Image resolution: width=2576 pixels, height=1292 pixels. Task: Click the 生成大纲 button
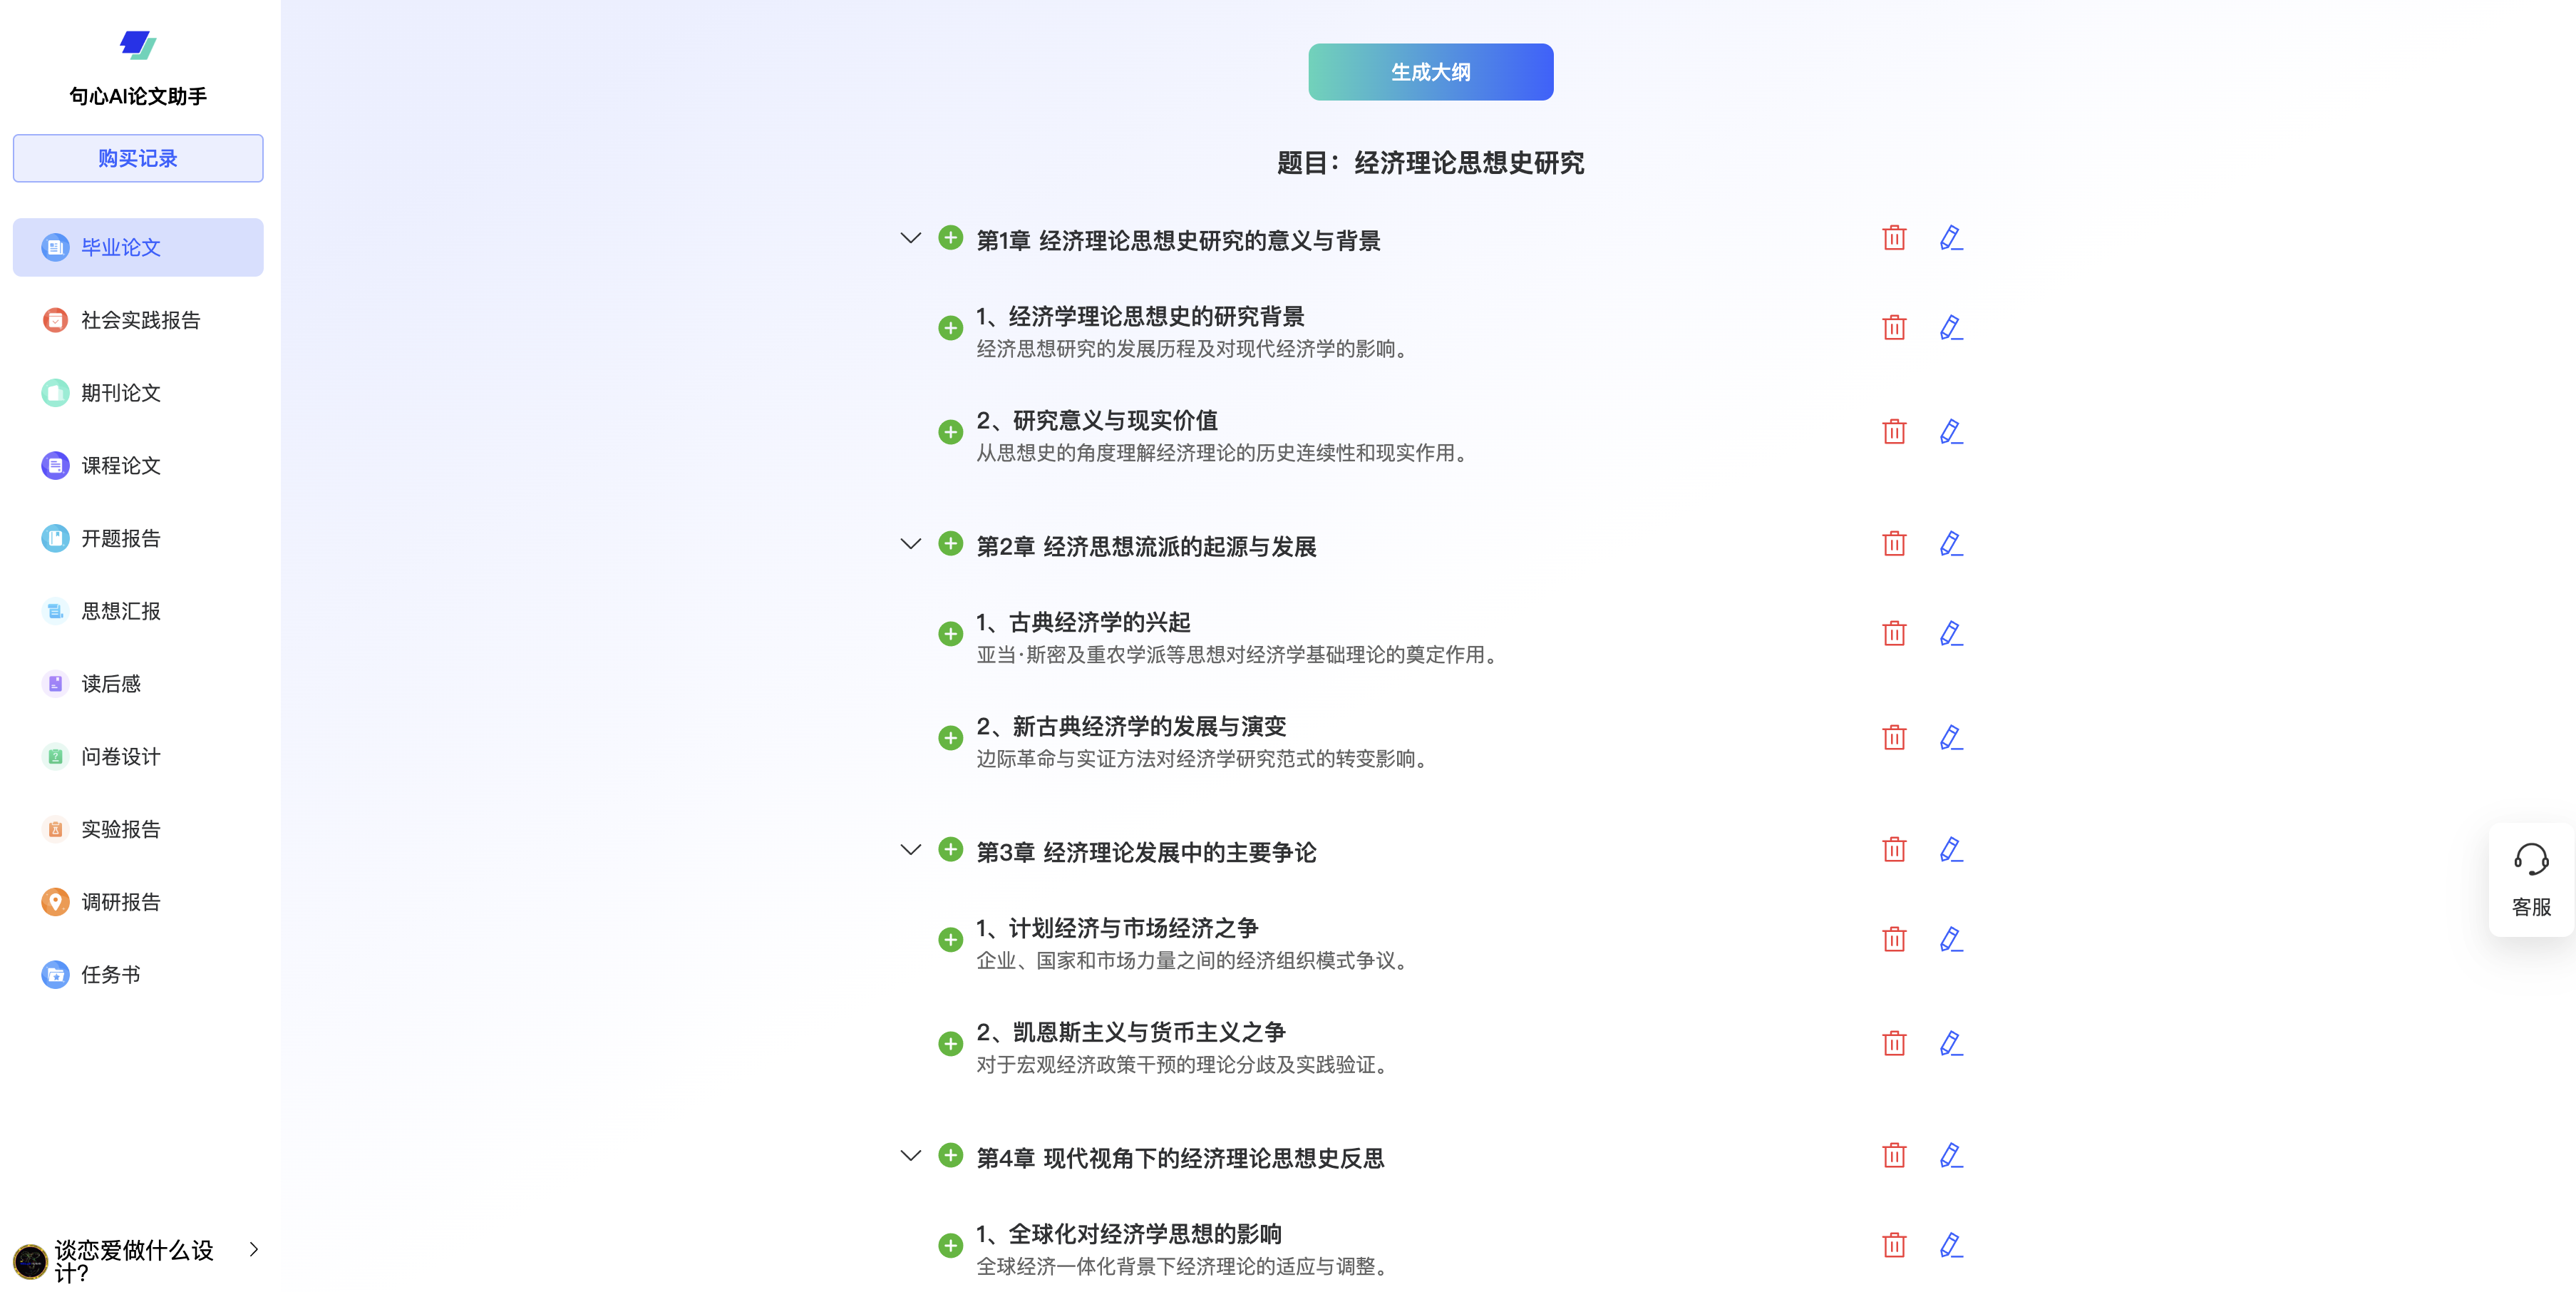(1430, 72)
